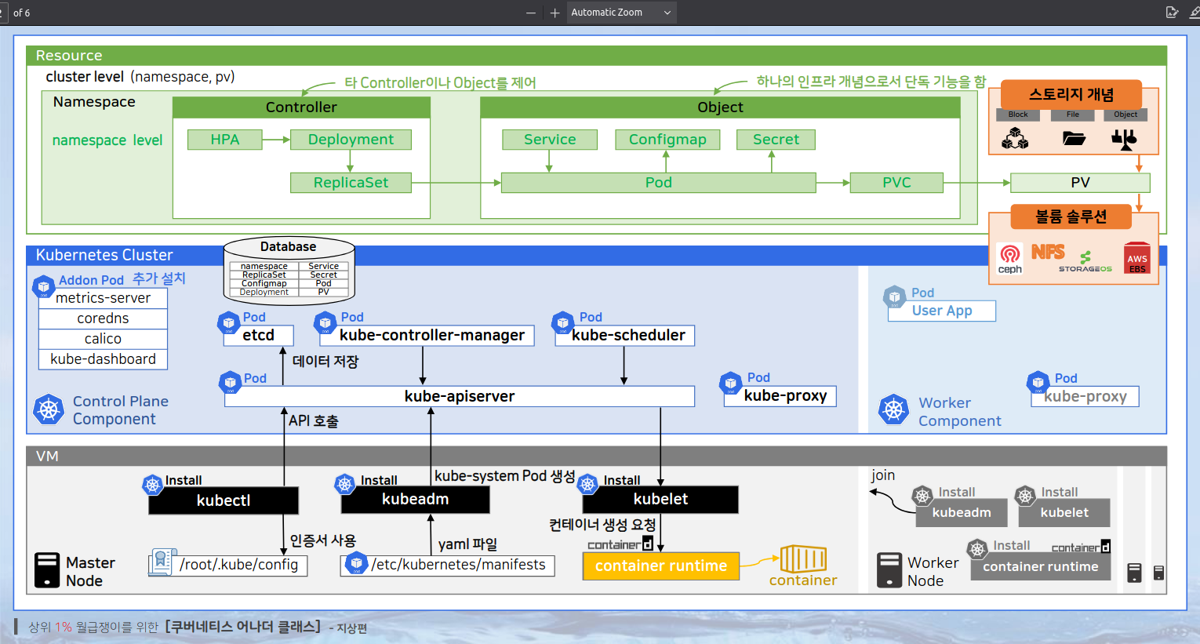Click the orange container icon

click(x=803, y=560)
